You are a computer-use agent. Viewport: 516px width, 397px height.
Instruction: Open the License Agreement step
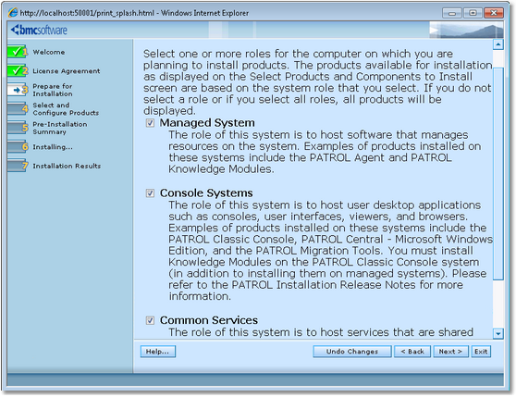(67, 70)
